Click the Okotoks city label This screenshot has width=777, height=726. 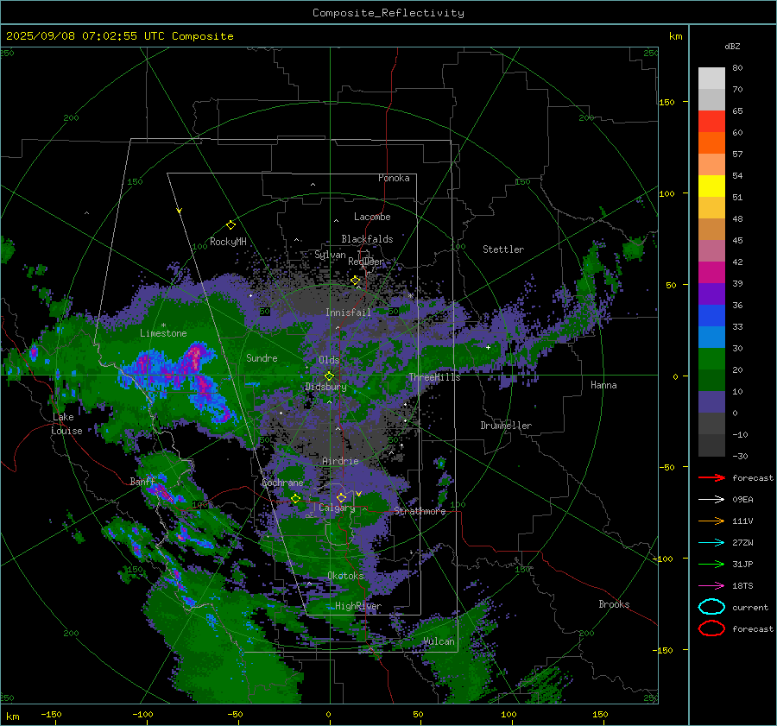click(x=345, y=576)
